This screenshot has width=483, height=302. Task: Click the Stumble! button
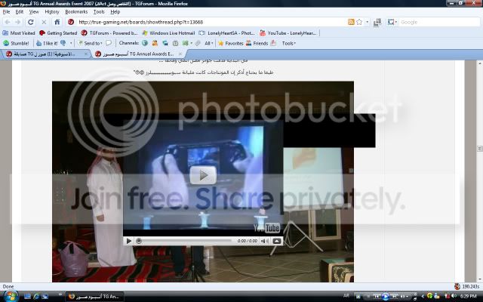coord(16,43)
